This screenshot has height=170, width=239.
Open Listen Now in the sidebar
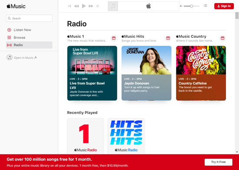pyautogui.click(x=29, y=30)
